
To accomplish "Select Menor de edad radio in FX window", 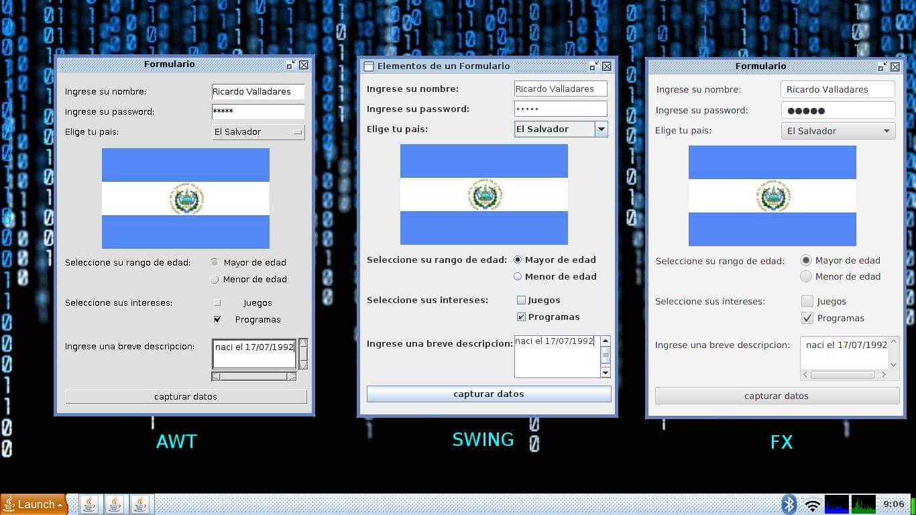I will [807, 276].
